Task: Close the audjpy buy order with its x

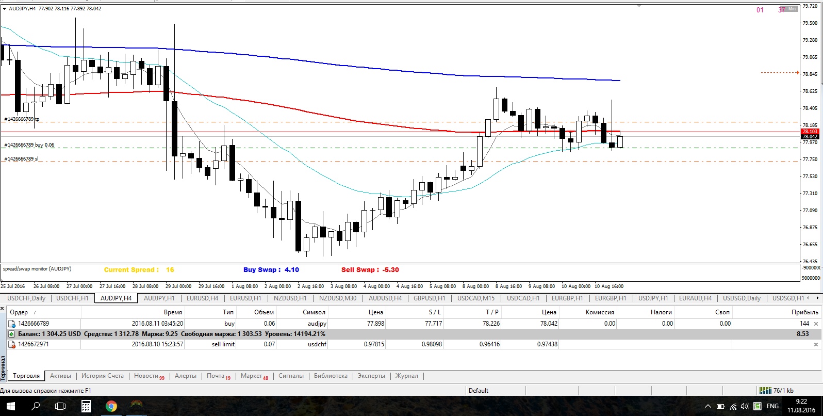Action: pos(816,324)
